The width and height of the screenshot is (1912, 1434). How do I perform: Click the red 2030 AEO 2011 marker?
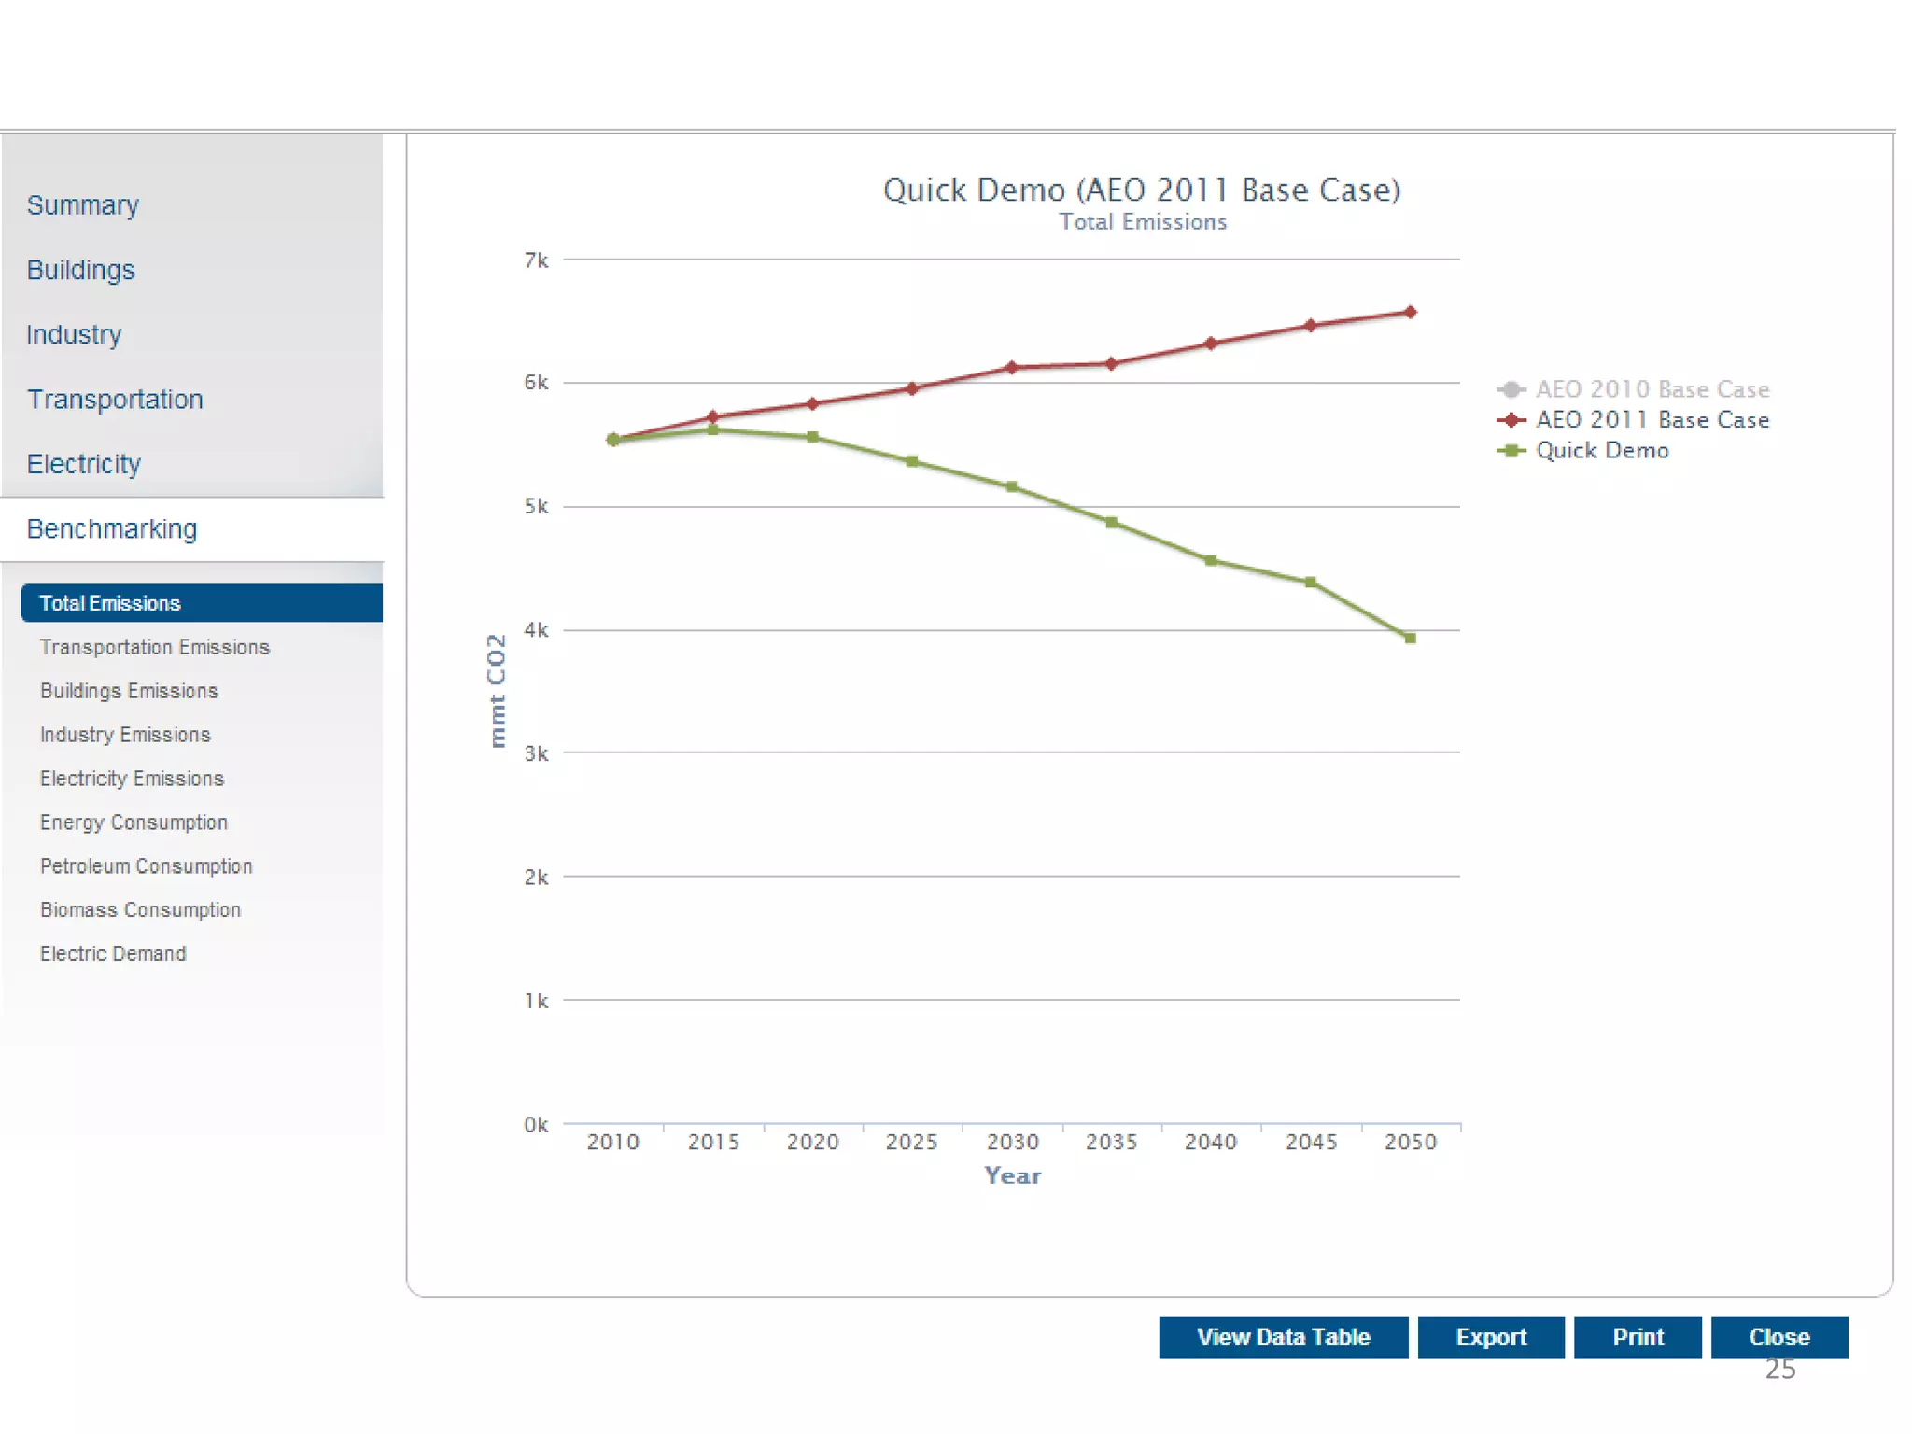(x=1012, y=367)
